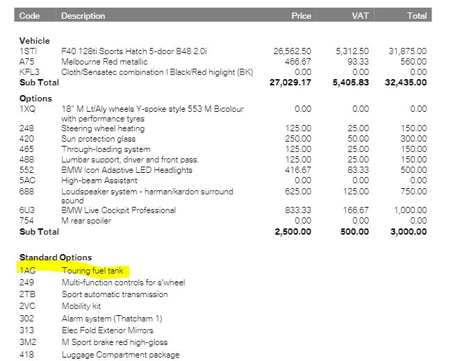Click code 248

(26, 128)
